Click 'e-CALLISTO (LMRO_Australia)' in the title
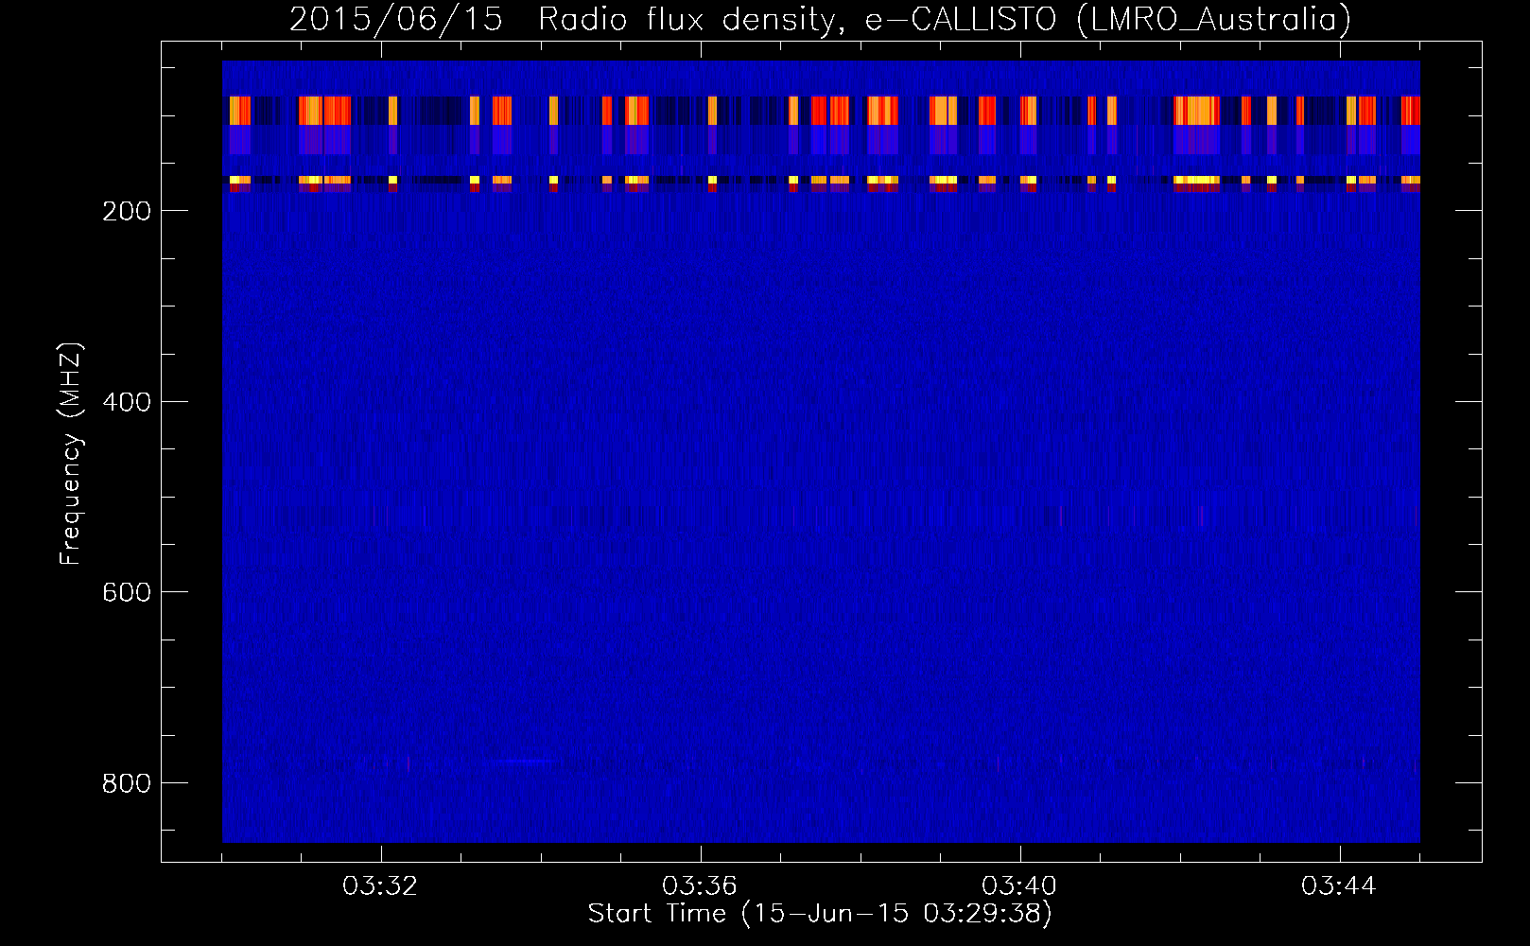 point(1108,19)
